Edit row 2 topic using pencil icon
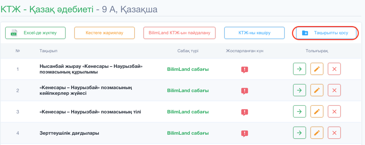 click(x=317, y=90)
